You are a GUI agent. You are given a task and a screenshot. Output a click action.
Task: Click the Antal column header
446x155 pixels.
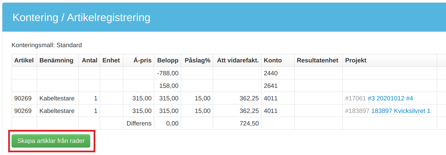click(90, 60)
